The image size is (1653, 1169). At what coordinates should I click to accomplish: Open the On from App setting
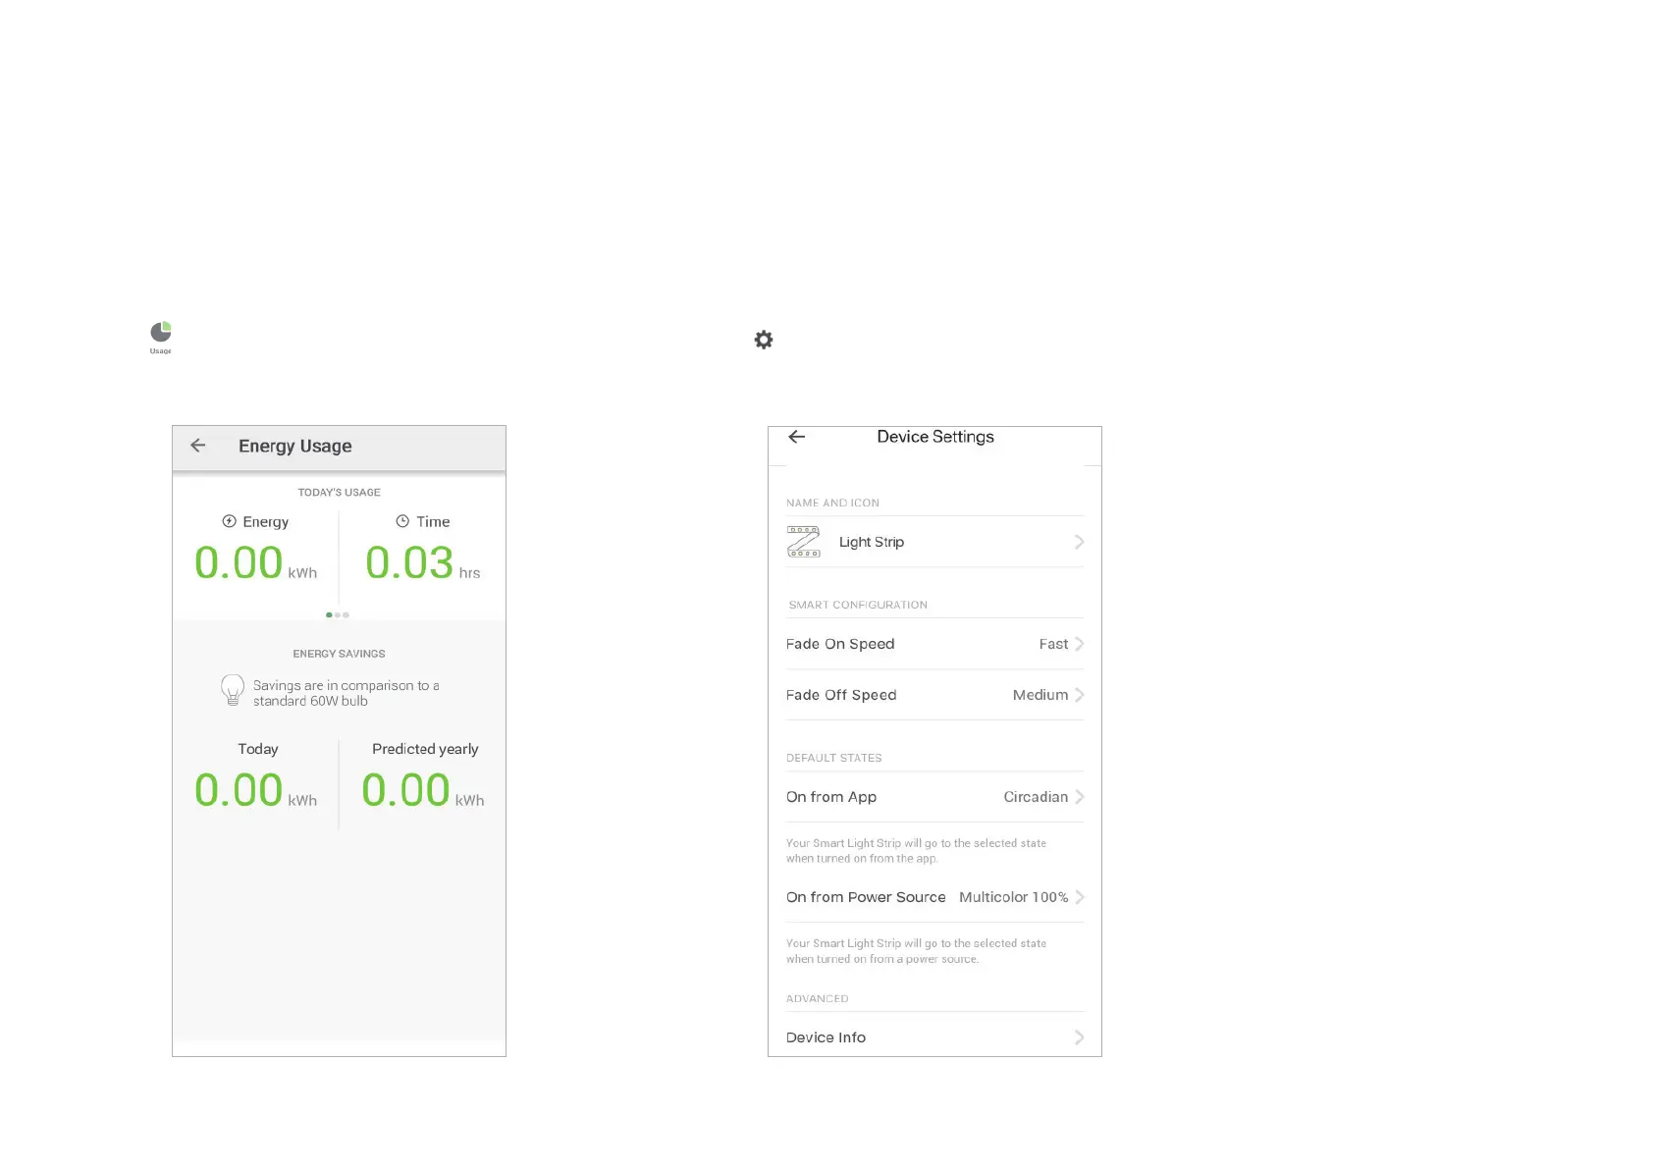(x=831, y=797)
